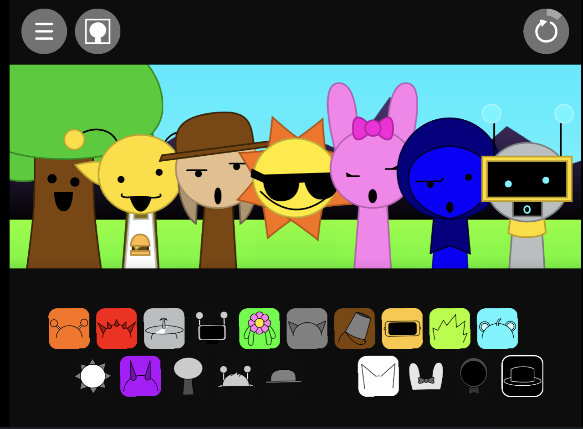Select the orange frog-eyed sound icon
This screenshot has width=583, height=429.
coord(69,328)
